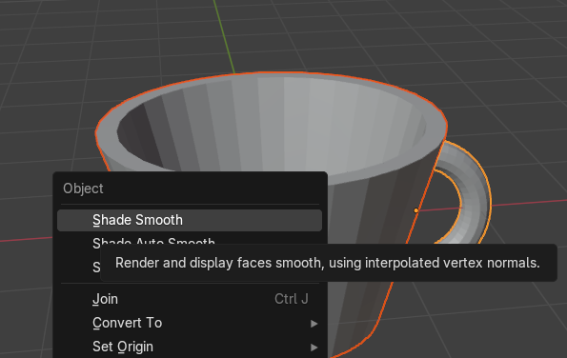This screenshot has height=358, width=567.
Task: Open the Set Origin submenu
Action: pyautogui.click(x=190, y=347)
